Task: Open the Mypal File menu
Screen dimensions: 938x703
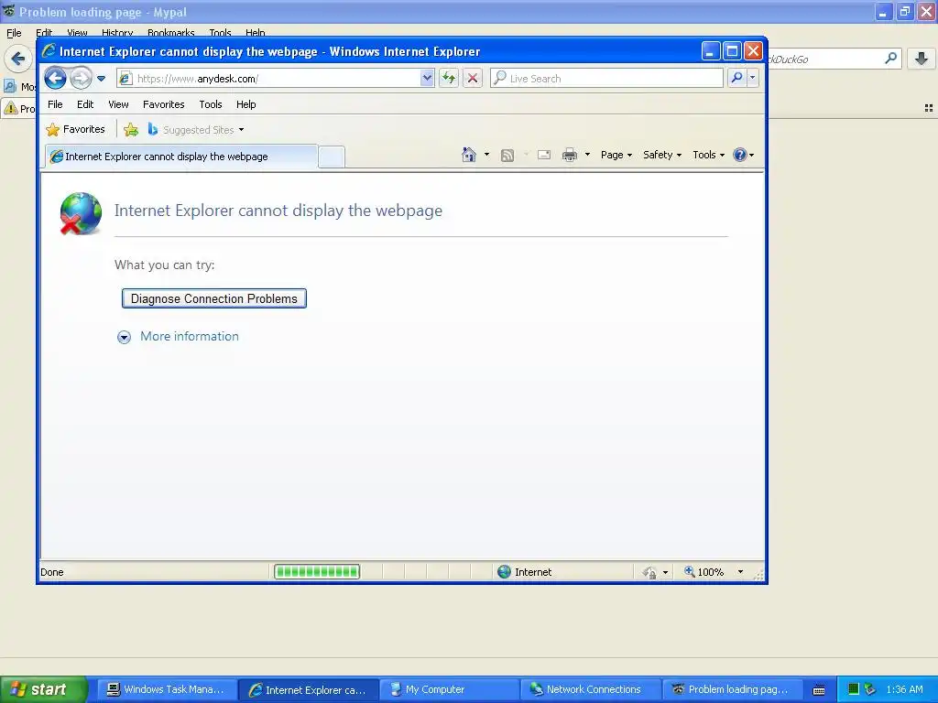Action: [x=14, y=33]
